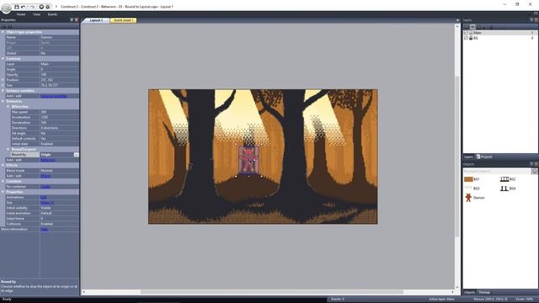Close the Layers panel

pyautogui.click(x=536, y=20)
